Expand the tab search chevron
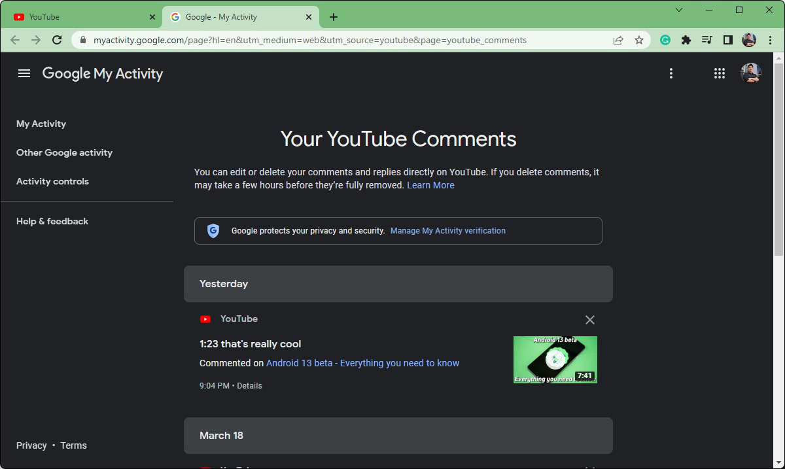This screenshot has height=469, width=785. tap(679, 10)
